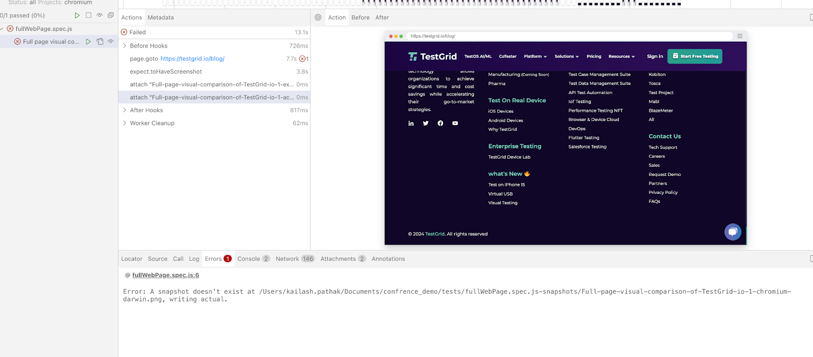The height and width of the screenshot is (357, 813).
Task: Toggle watch on 'Full page visual co...' test
Action: [111, 42]
